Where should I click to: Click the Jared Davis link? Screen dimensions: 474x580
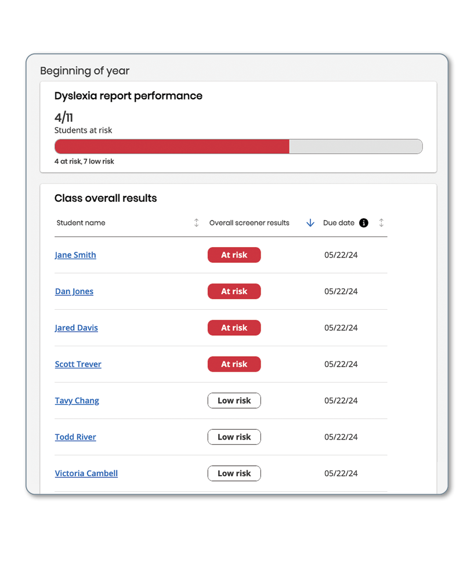[77, 328]
